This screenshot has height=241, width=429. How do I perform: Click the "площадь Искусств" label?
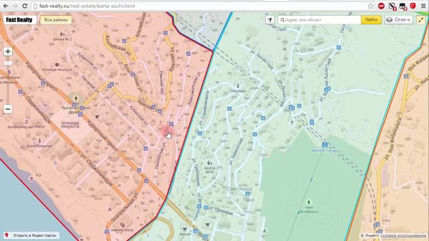70,125
